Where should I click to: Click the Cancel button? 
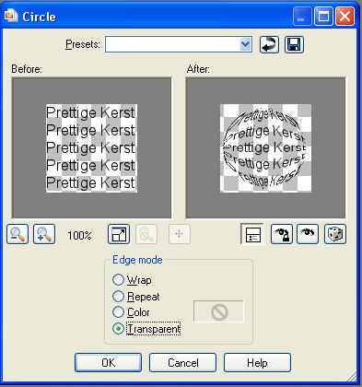[183, 363]
